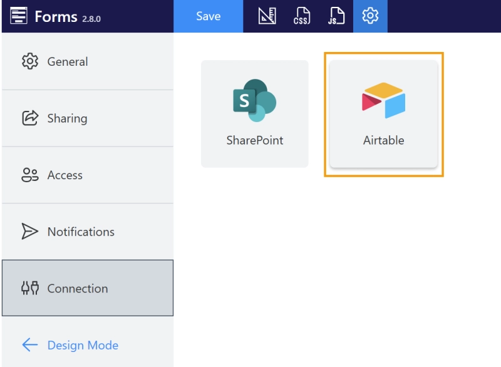Click the Notifications paper plane icon
The image size is (501, 367).
(x=29, y=231)
